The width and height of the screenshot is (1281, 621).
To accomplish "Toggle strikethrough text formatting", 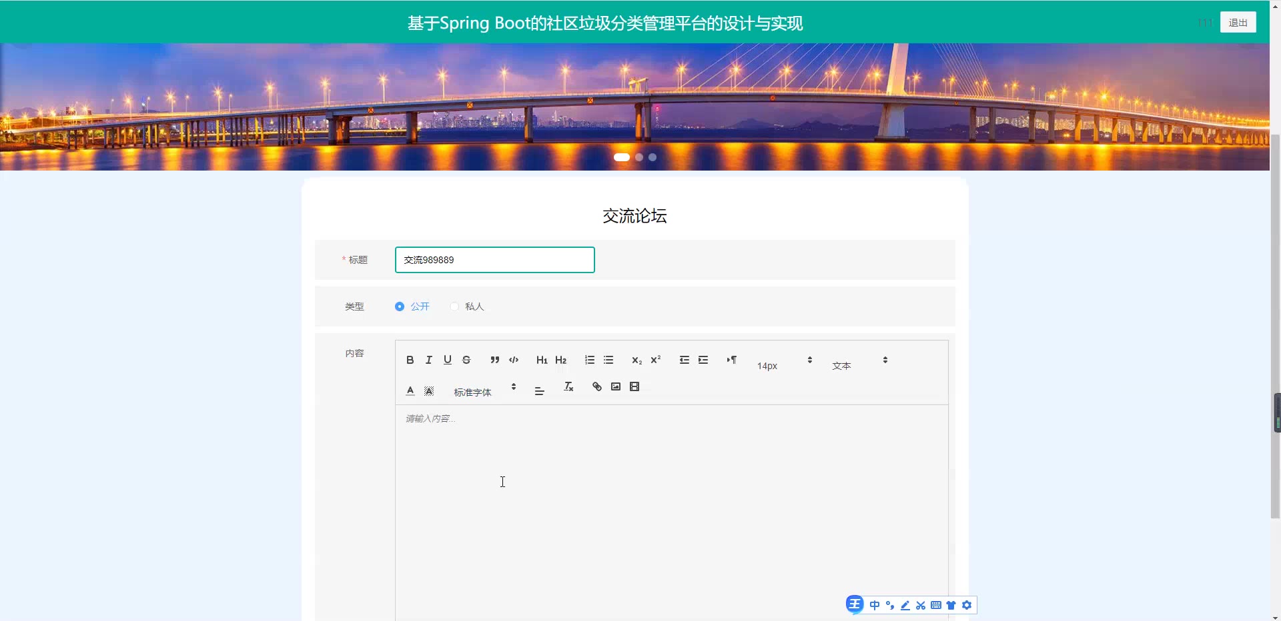I will pos(466,360).
